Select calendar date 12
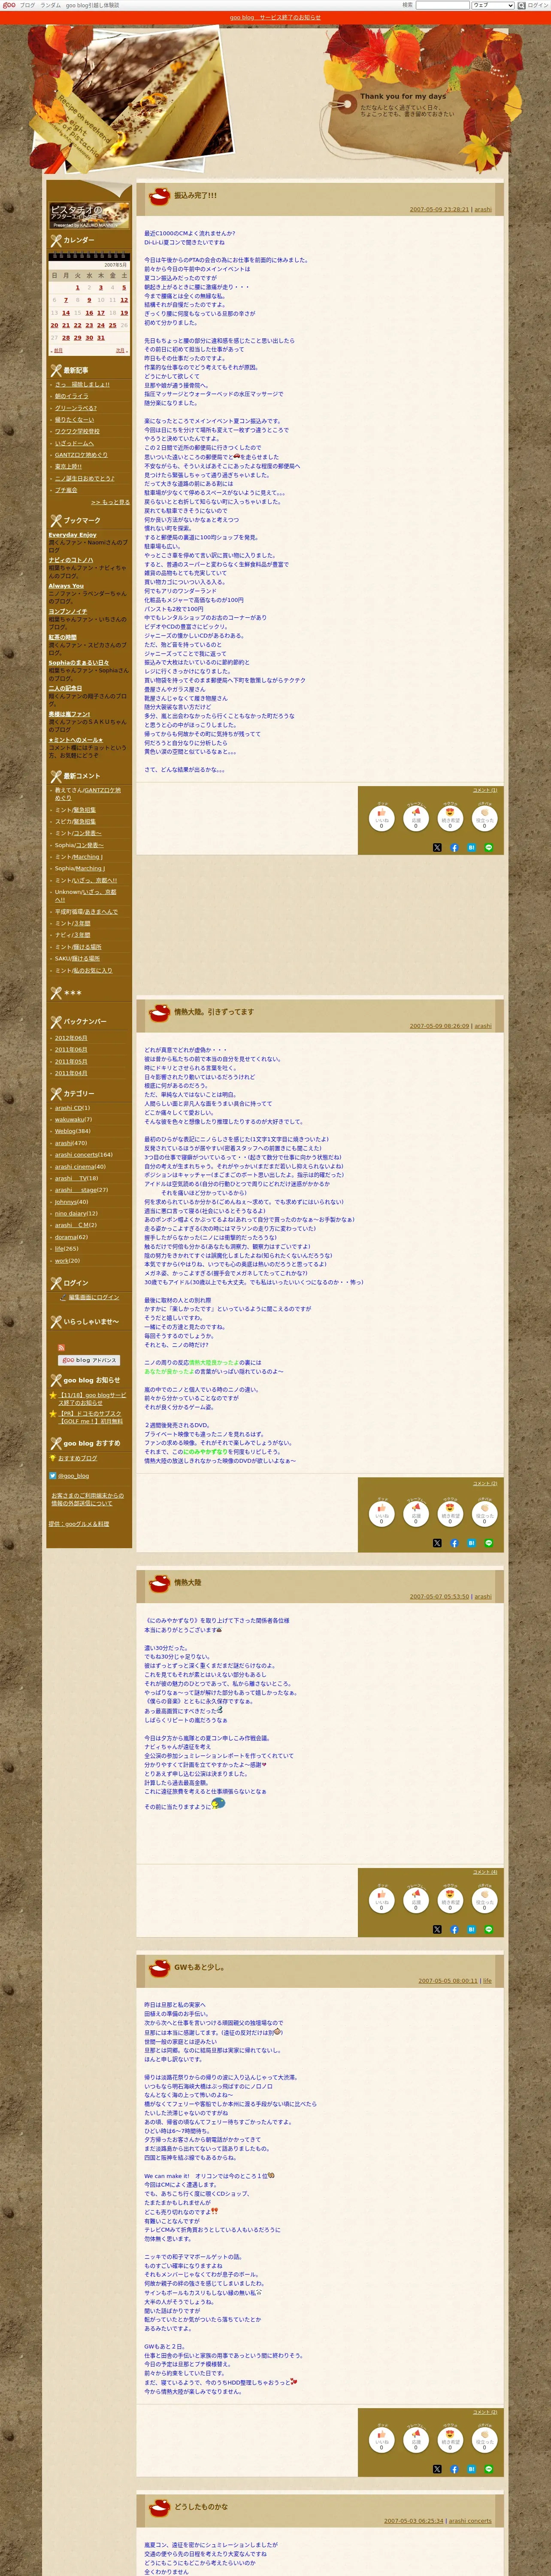The height and width of the screenshot is (2576, 551). (124, 300)
